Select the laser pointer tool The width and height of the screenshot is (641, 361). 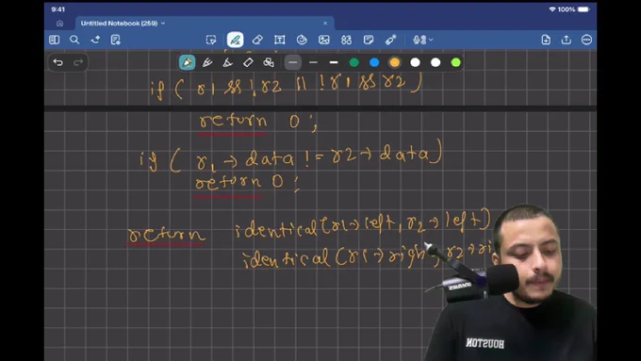point(390,40)
